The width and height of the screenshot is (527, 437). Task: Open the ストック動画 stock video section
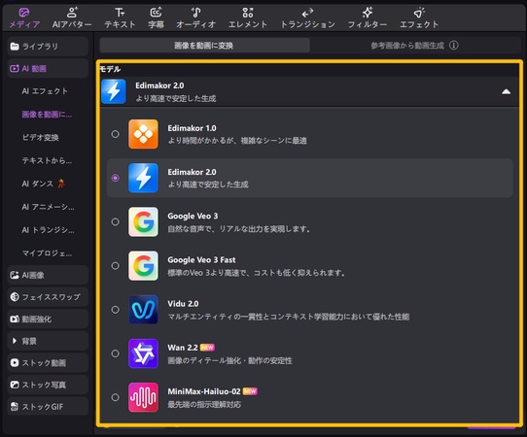tap(48, 363)
